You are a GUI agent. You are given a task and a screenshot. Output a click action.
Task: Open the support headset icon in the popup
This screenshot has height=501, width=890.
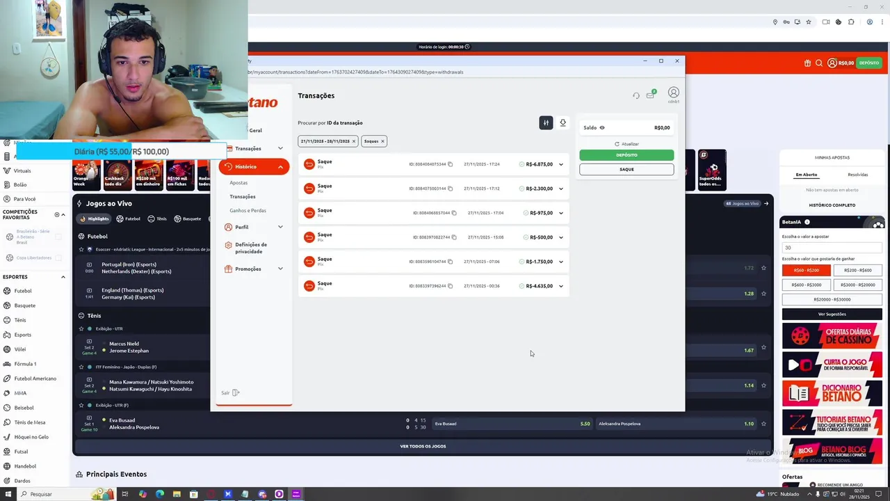[x=636, y=95]
